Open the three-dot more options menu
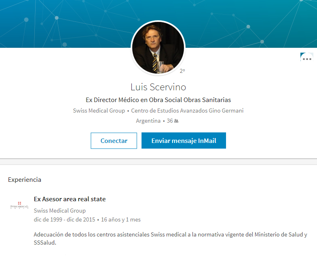The image size is (317, 264). 307,59
